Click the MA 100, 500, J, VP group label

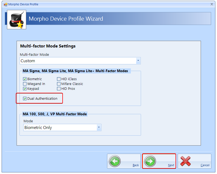55,114
